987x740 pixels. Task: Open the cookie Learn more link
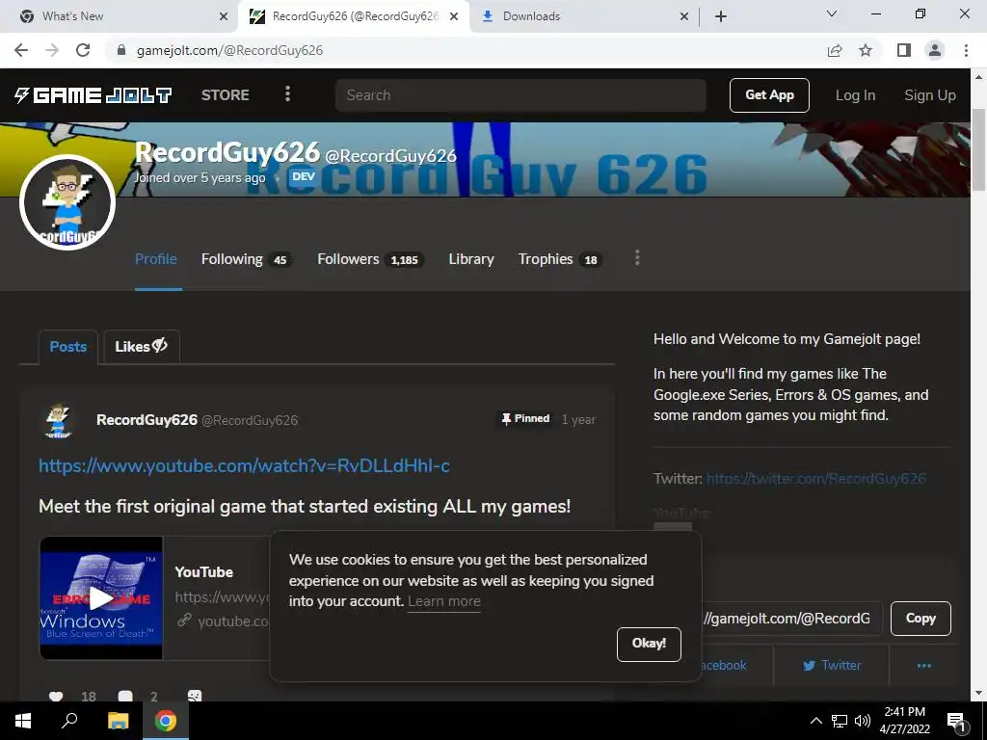click(x=443, y=601)
